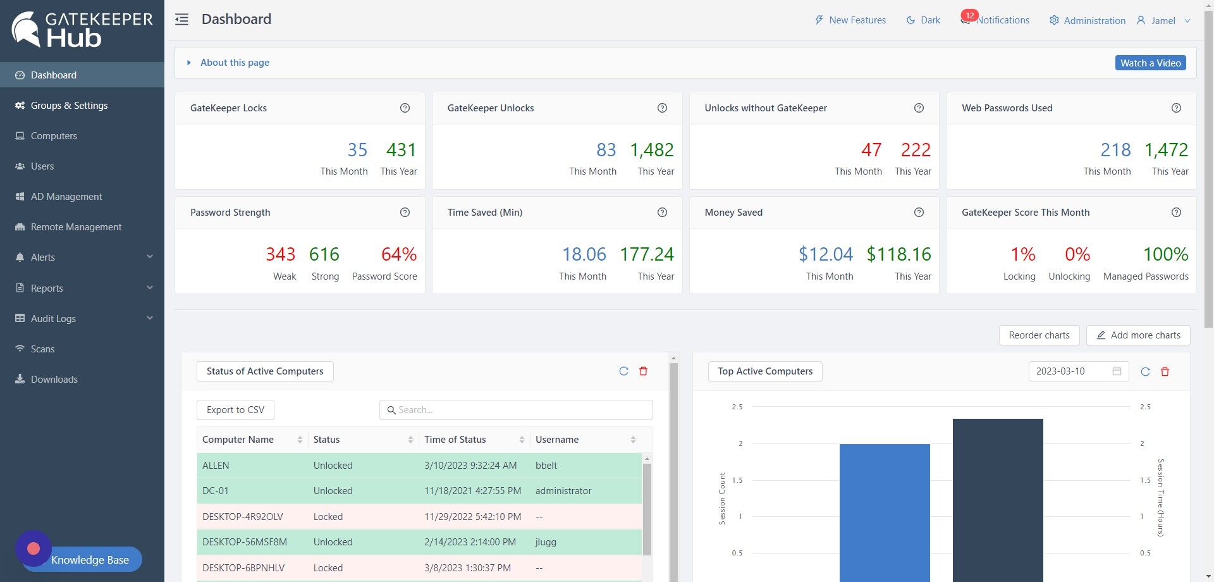Delete the Status of Active Computers chart
1214x582 pixels.
click(x=644, y=371)
